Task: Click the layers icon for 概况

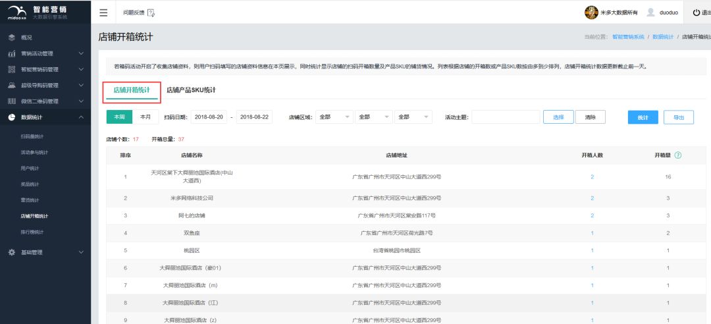Action: pos(12,38)
